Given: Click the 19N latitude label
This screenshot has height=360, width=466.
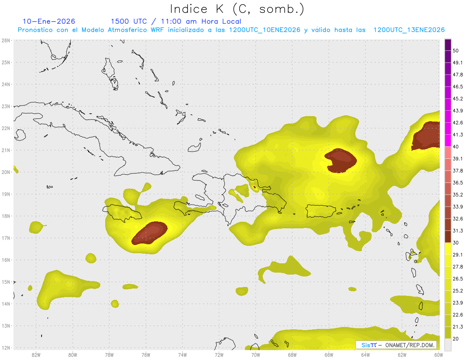Looking at the screenshot, I should coord(6,194).
